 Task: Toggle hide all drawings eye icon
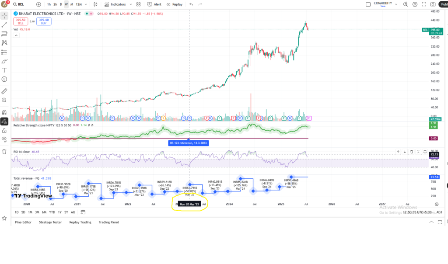4,139
